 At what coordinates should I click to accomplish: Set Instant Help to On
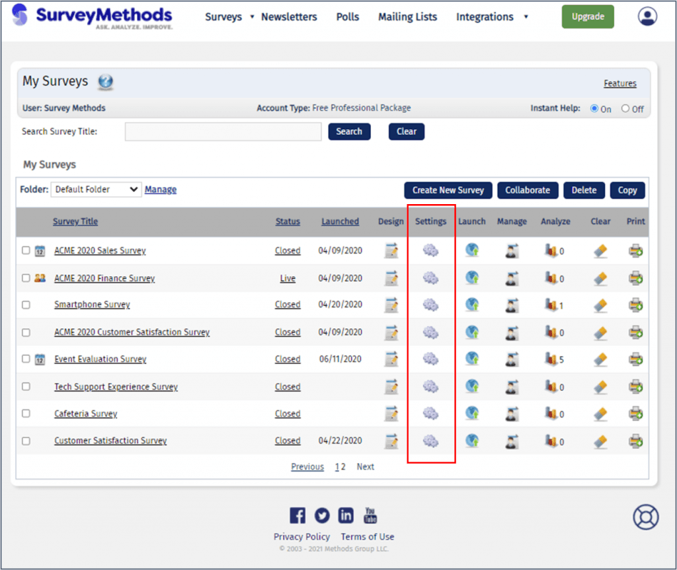click(x=594, y=109)
